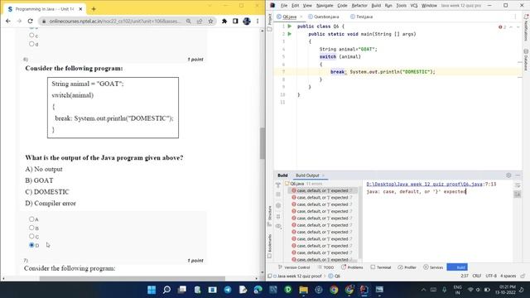Click the browser horizontal scrollbar thumb

pos(132,278)
